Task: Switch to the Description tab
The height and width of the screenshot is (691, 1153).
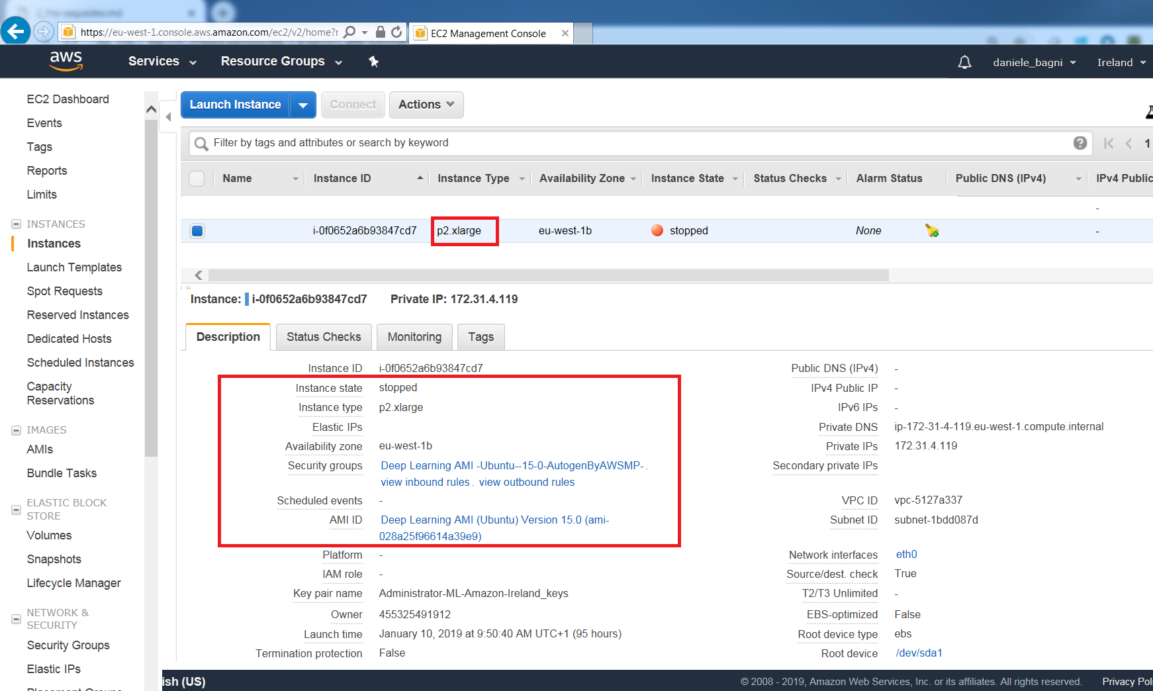Action: 228,337
